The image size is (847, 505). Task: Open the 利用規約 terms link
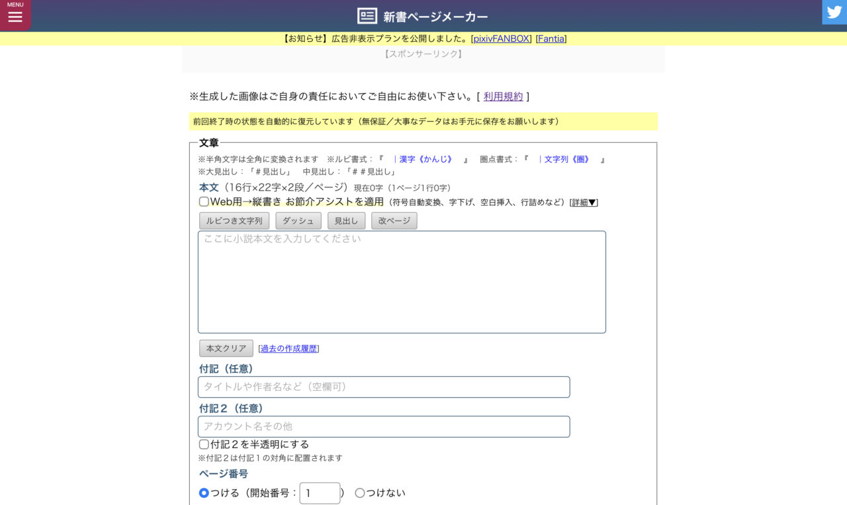(x=503, y=96)
